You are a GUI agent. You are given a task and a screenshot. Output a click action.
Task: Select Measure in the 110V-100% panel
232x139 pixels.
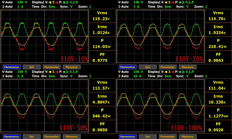click(188, 136)
